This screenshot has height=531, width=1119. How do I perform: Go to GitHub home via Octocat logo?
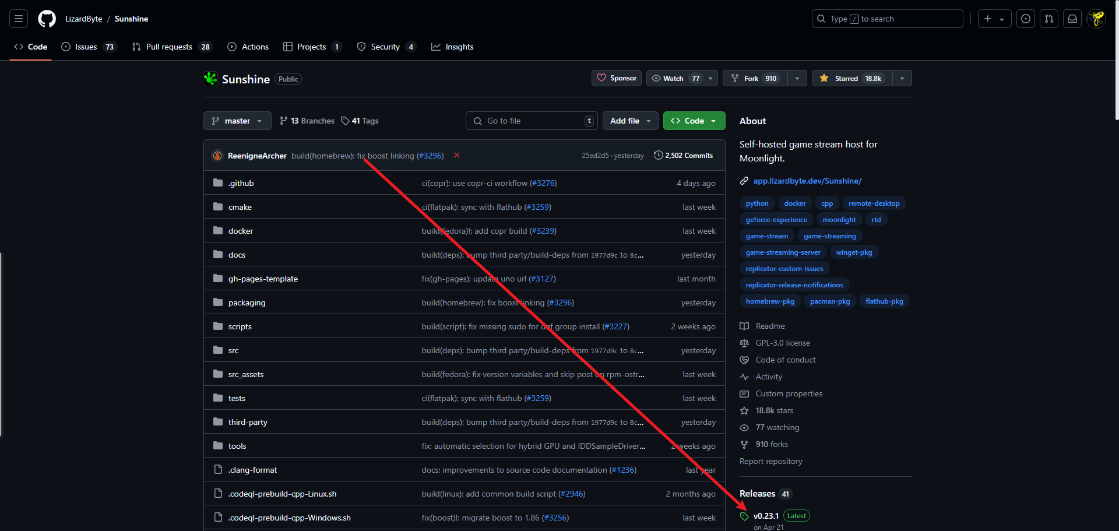point(47,19)
